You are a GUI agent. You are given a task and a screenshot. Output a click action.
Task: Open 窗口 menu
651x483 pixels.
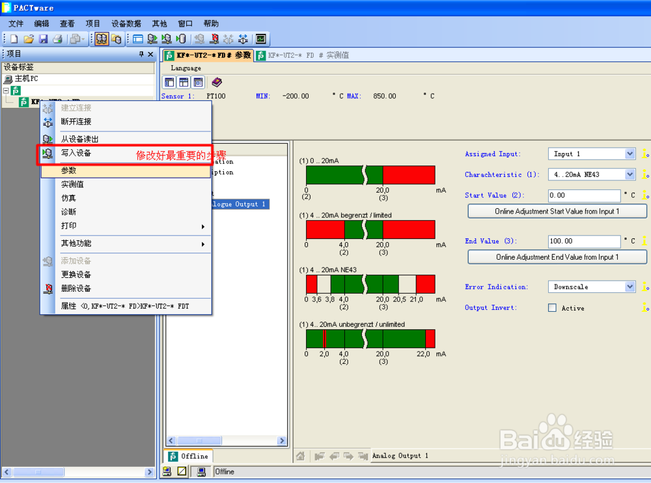[185, 23]
